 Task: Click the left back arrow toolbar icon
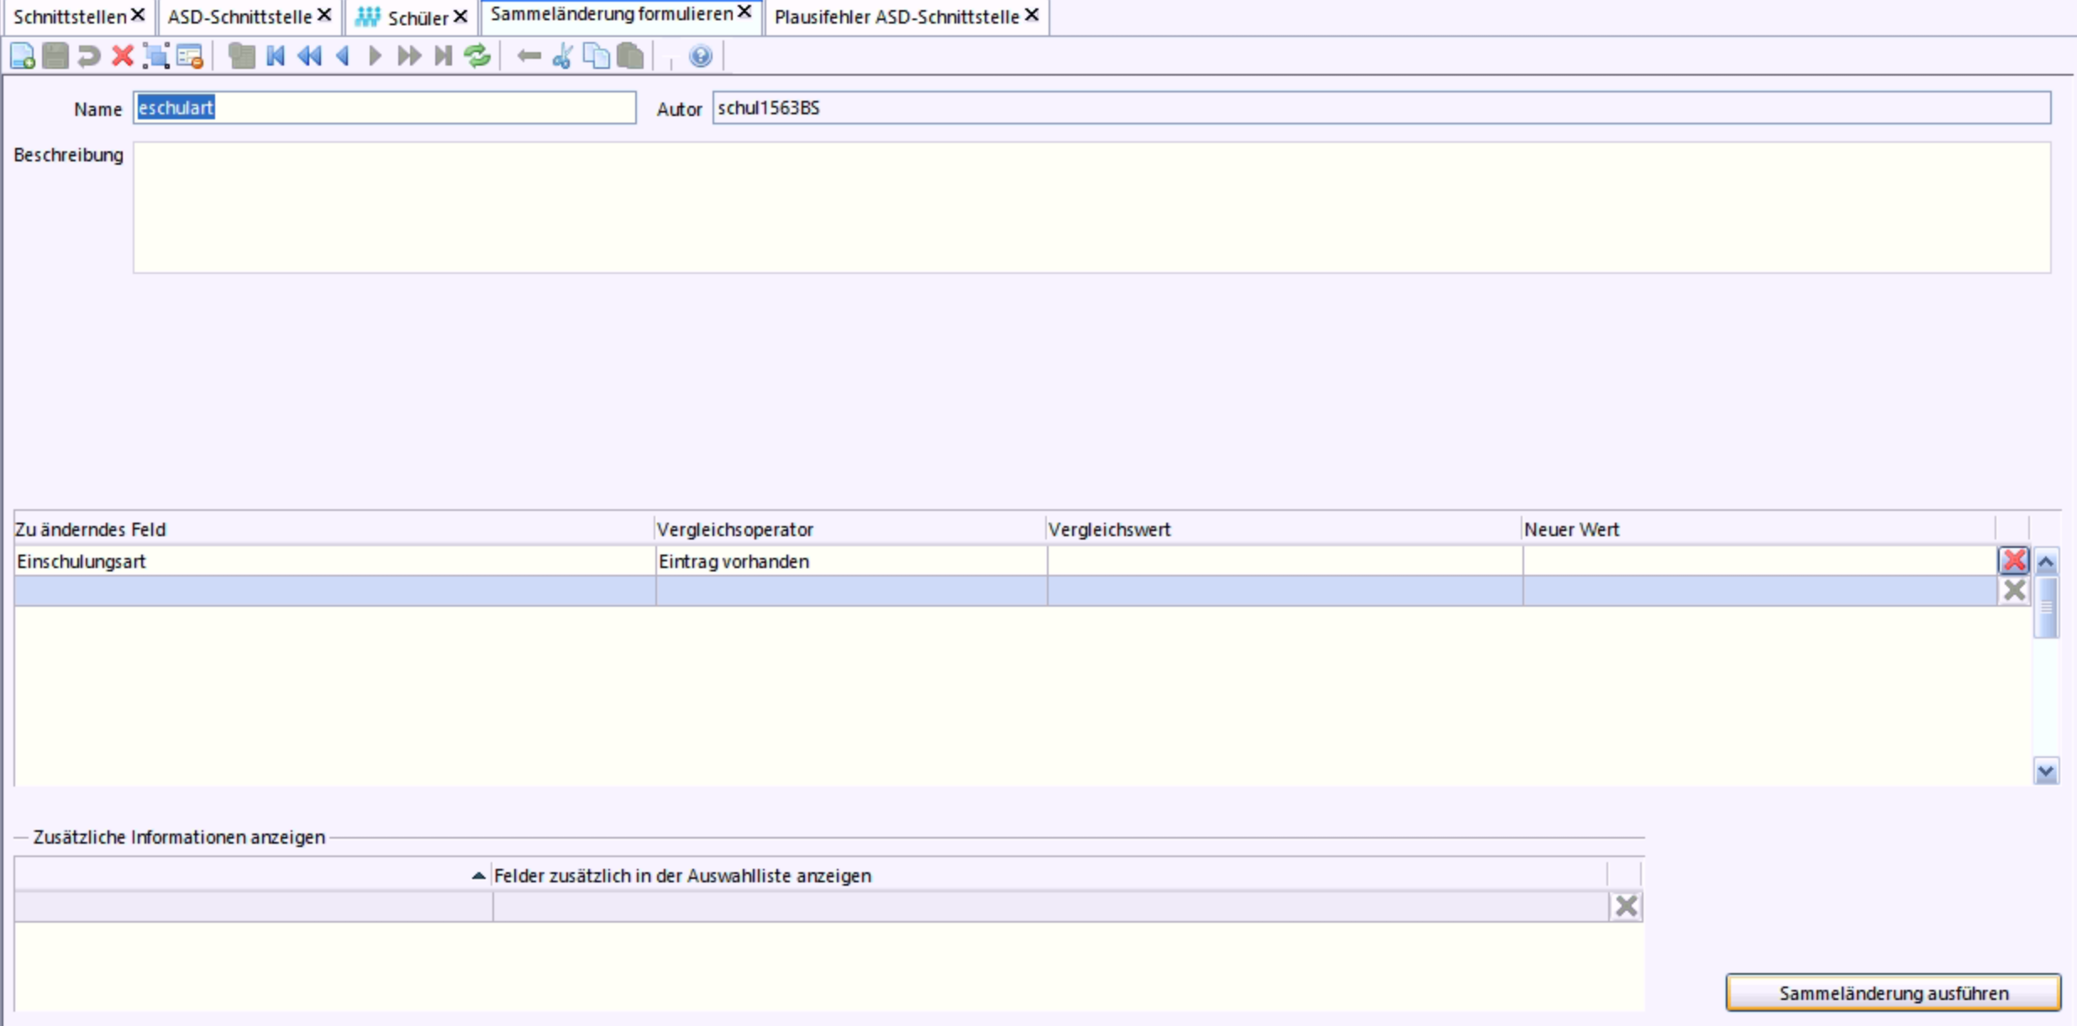coord(529,56)
